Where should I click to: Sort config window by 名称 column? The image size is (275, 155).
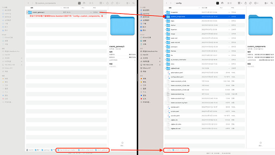click(x=170, y=8)
